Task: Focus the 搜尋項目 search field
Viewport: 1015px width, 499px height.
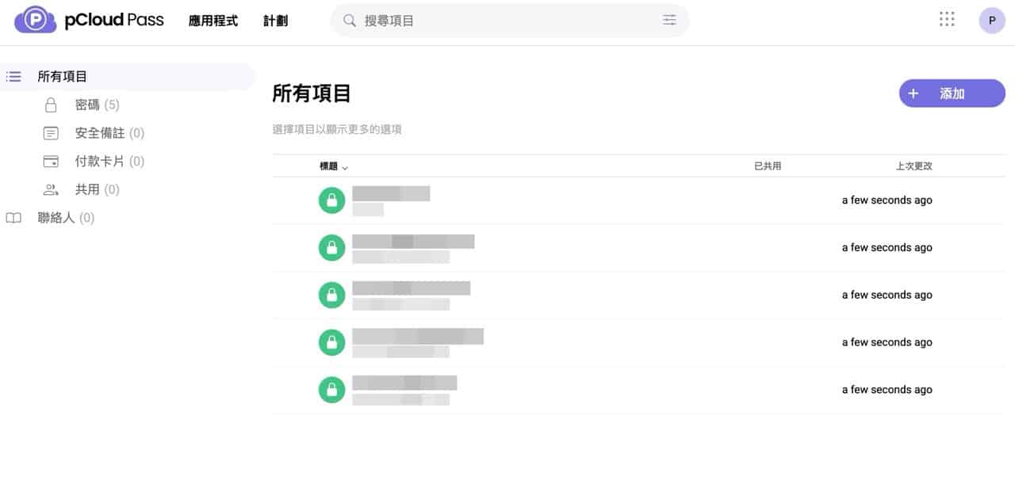Action: [x=510, y=21]
